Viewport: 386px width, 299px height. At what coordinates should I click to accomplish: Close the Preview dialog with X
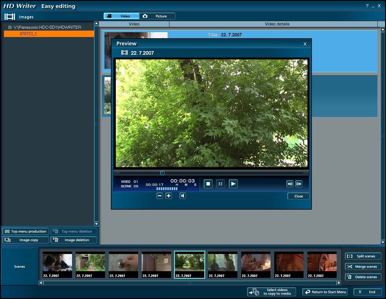[x=305, y=44]
